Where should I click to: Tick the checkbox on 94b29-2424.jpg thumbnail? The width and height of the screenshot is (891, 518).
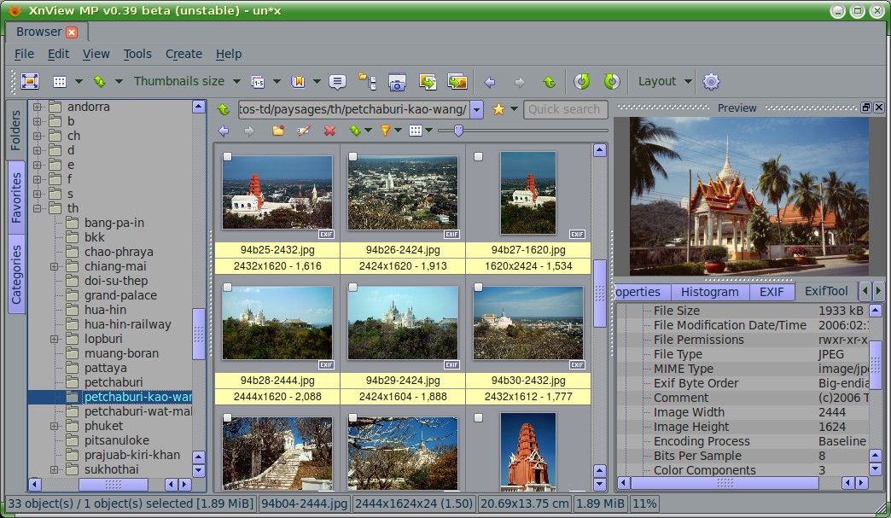coord(352,288)
